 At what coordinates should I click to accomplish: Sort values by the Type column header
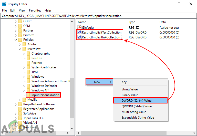coord(143,22)
